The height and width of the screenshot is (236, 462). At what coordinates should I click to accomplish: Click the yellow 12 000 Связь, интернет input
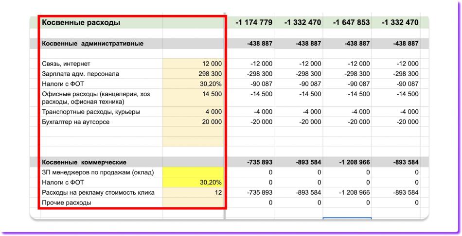194,64
